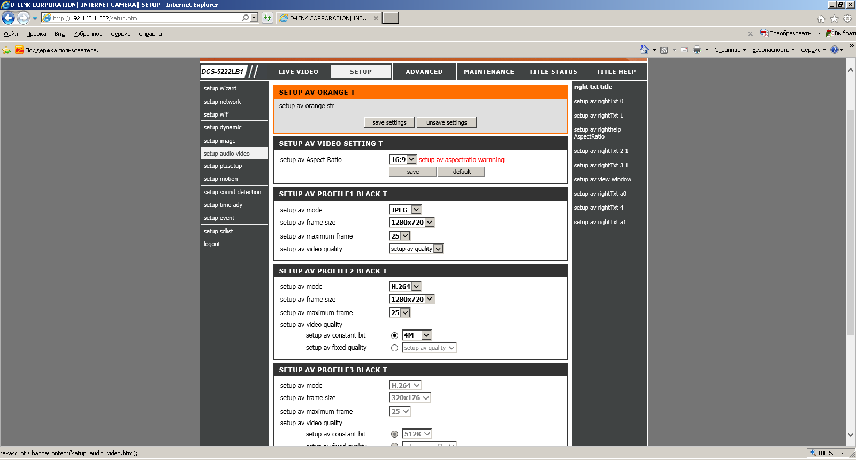Screen dimensions: 856x460
Task: Select Profile2 constant bit radio button
Action: 394,335
